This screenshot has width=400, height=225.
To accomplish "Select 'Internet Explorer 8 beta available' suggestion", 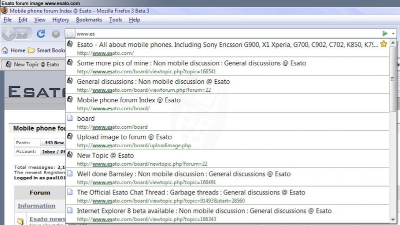I will (x=227, y=214).
